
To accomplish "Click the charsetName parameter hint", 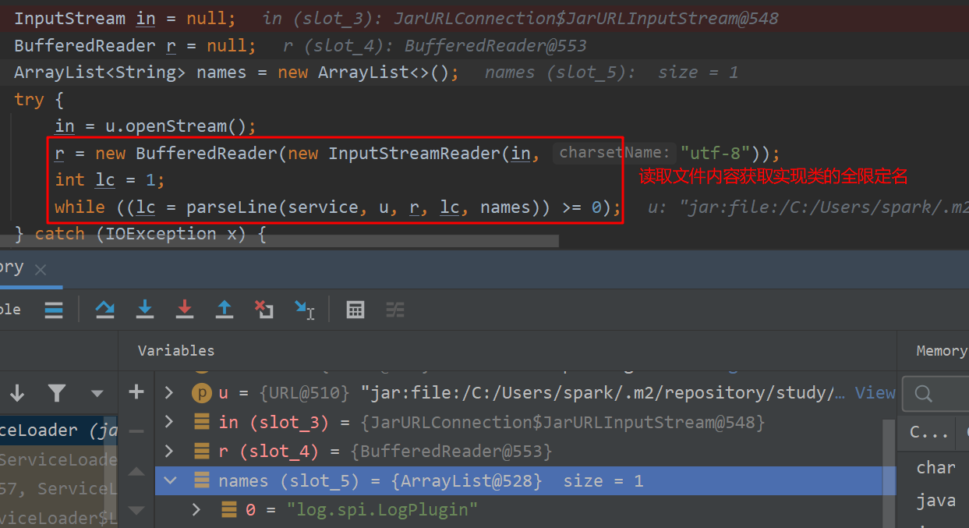I will click(x=614, y=153).
